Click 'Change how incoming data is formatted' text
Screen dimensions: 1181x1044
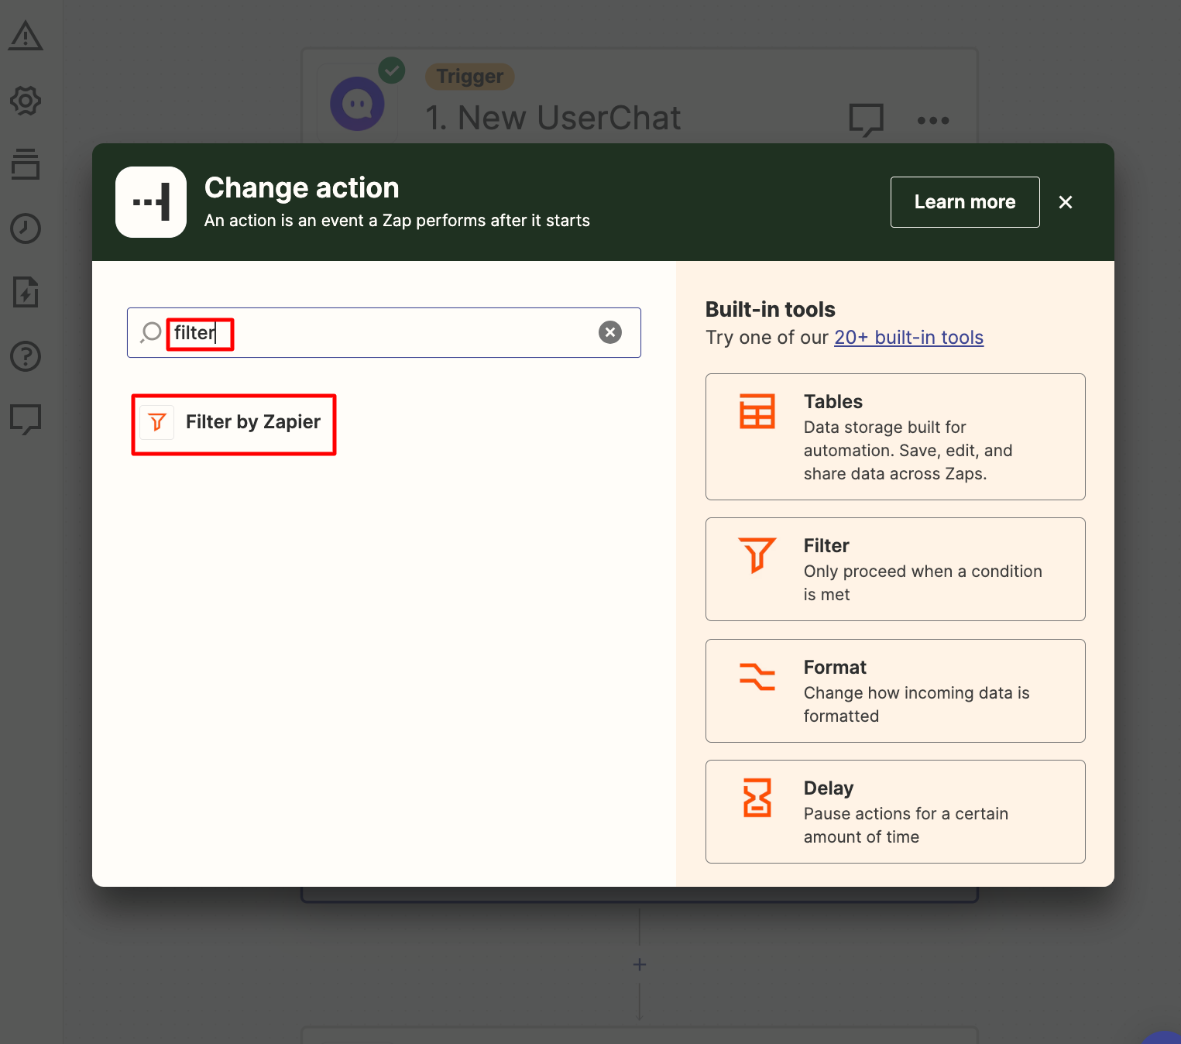(917, 705)
